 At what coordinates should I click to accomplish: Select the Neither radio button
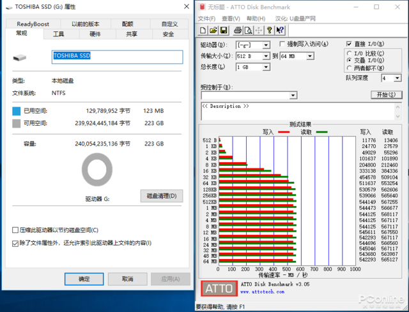pyautogui.click(x=350, y=68)
